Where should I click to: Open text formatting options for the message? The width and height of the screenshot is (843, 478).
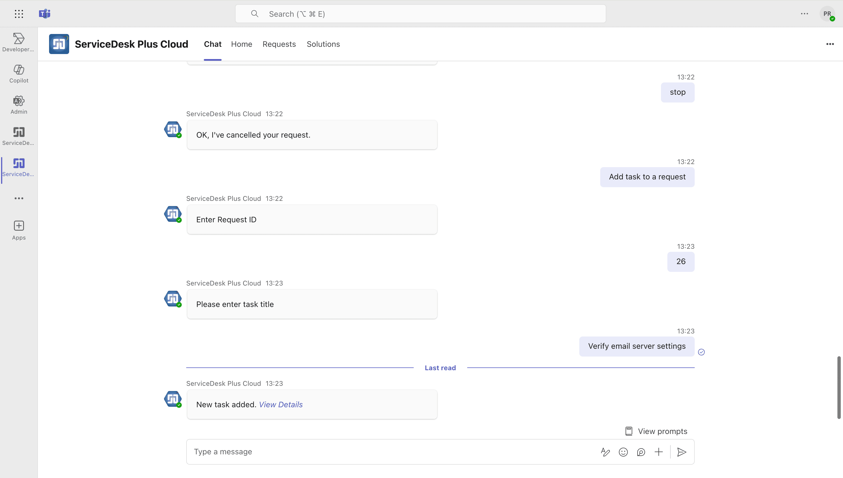tap(605, 452)
